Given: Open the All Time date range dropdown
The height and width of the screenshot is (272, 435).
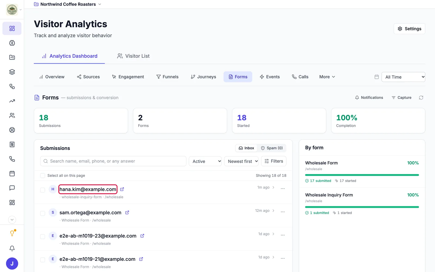Looking at the screenshot, I should tap(403, 77).
